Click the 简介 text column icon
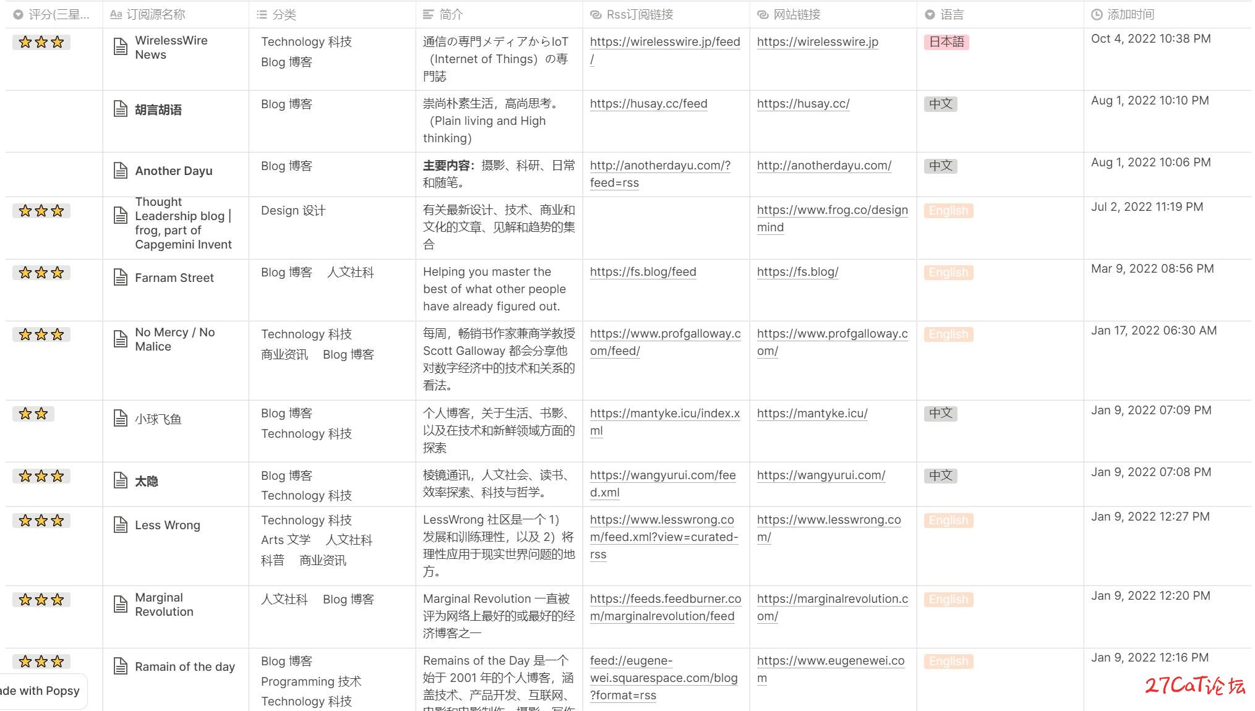This screenshot has height=711, width=1255. (428, 14)
